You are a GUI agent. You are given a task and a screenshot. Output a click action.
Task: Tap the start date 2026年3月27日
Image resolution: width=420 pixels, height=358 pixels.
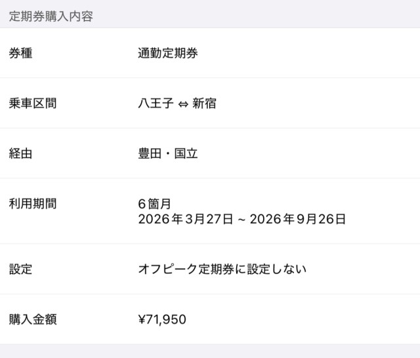pos(186,219)
